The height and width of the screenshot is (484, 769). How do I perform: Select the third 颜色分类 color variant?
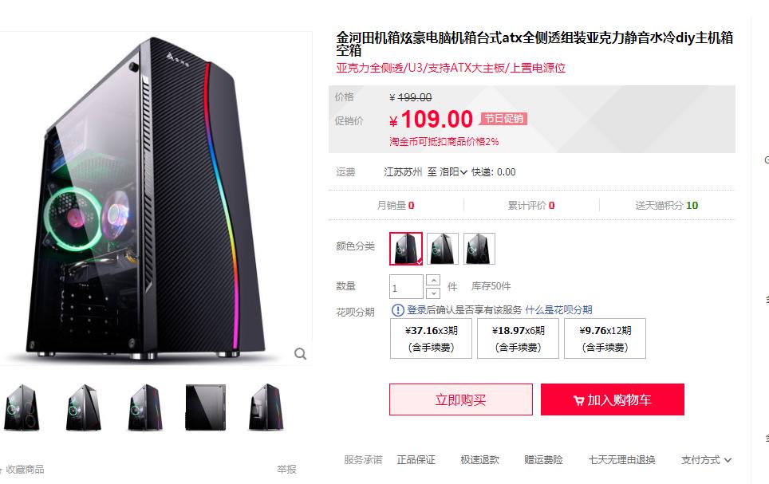pyautogui.click(x=479, y=248)
